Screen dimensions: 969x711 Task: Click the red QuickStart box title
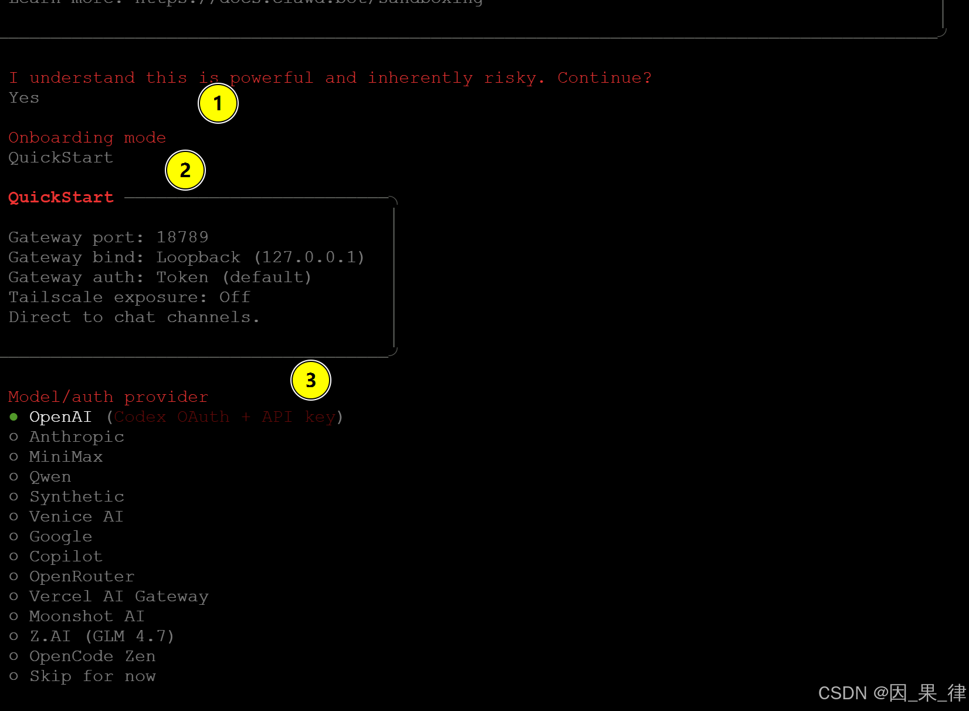61,198
